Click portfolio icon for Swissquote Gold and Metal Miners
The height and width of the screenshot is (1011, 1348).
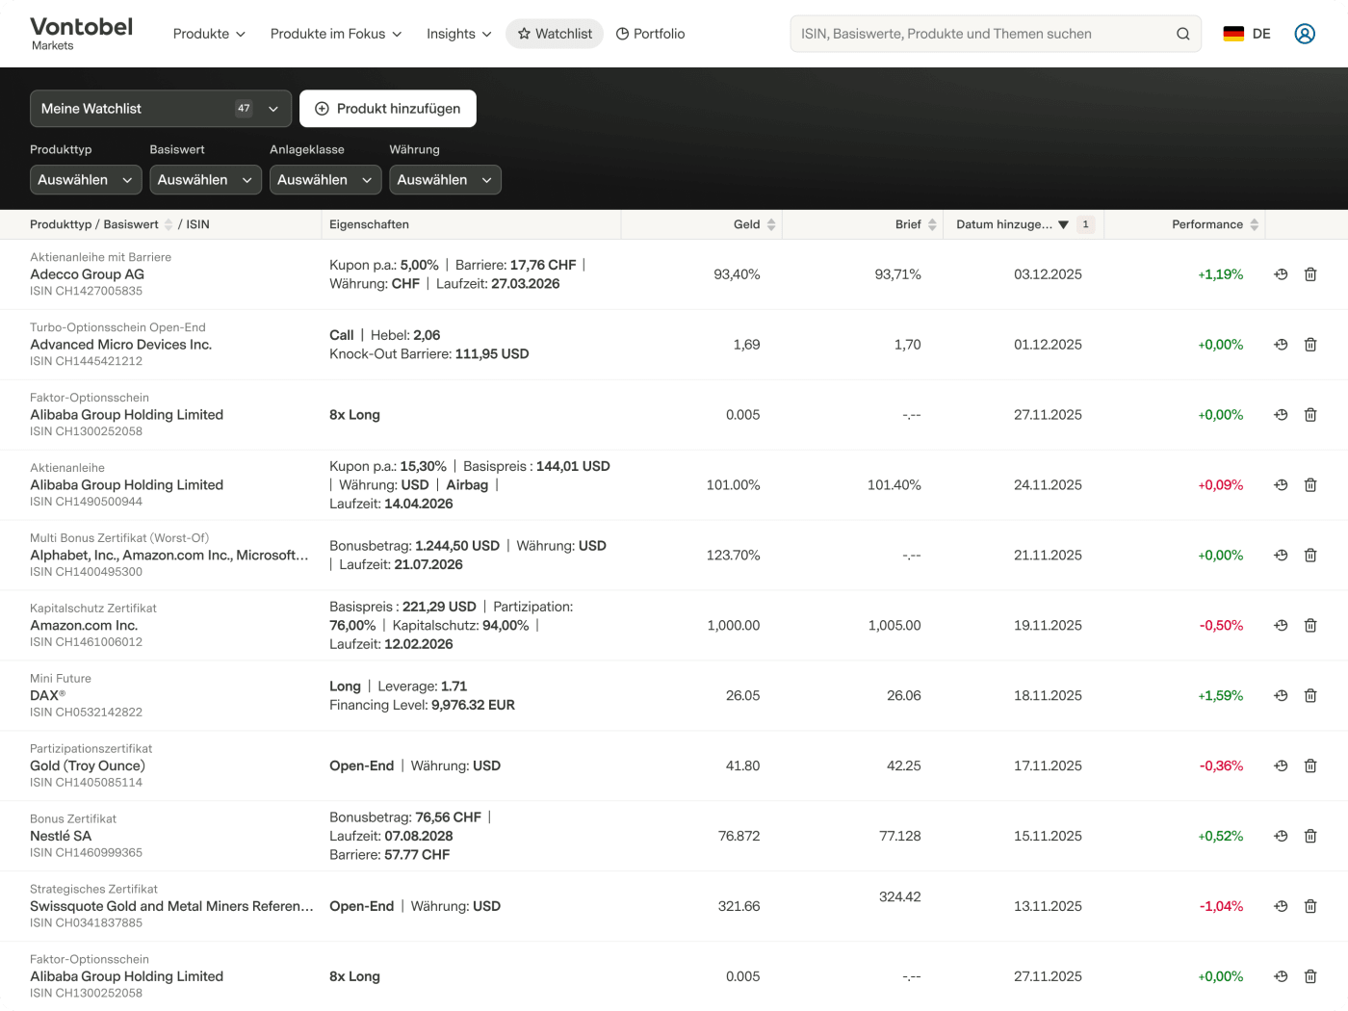coord(1281,907)
